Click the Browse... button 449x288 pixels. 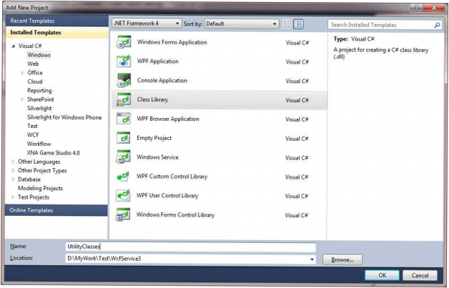(342, 260)
